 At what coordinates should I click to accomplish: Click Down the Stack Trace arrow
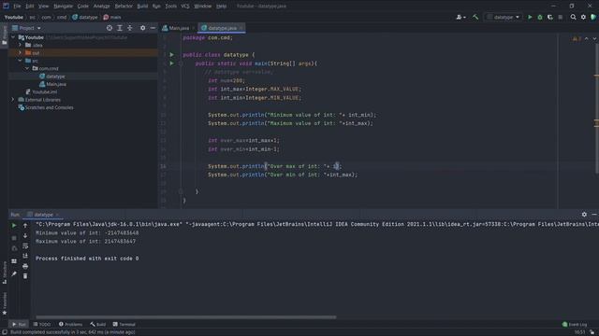click(x=25, y=236)
